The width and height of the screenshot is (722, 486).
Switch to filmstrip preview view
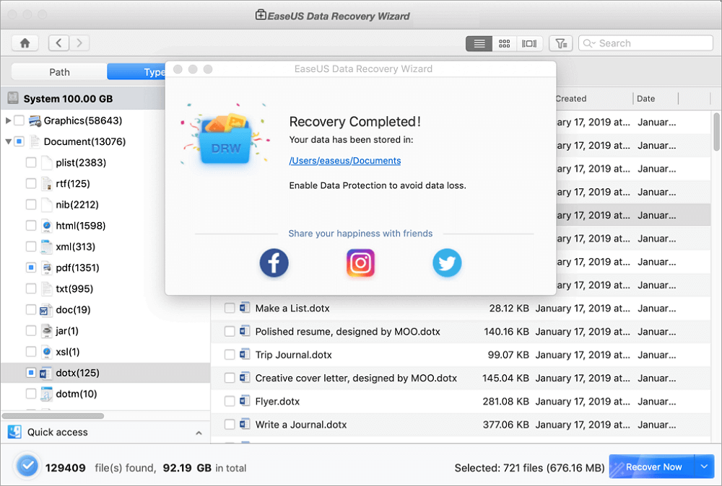click(x=529, y=44)
